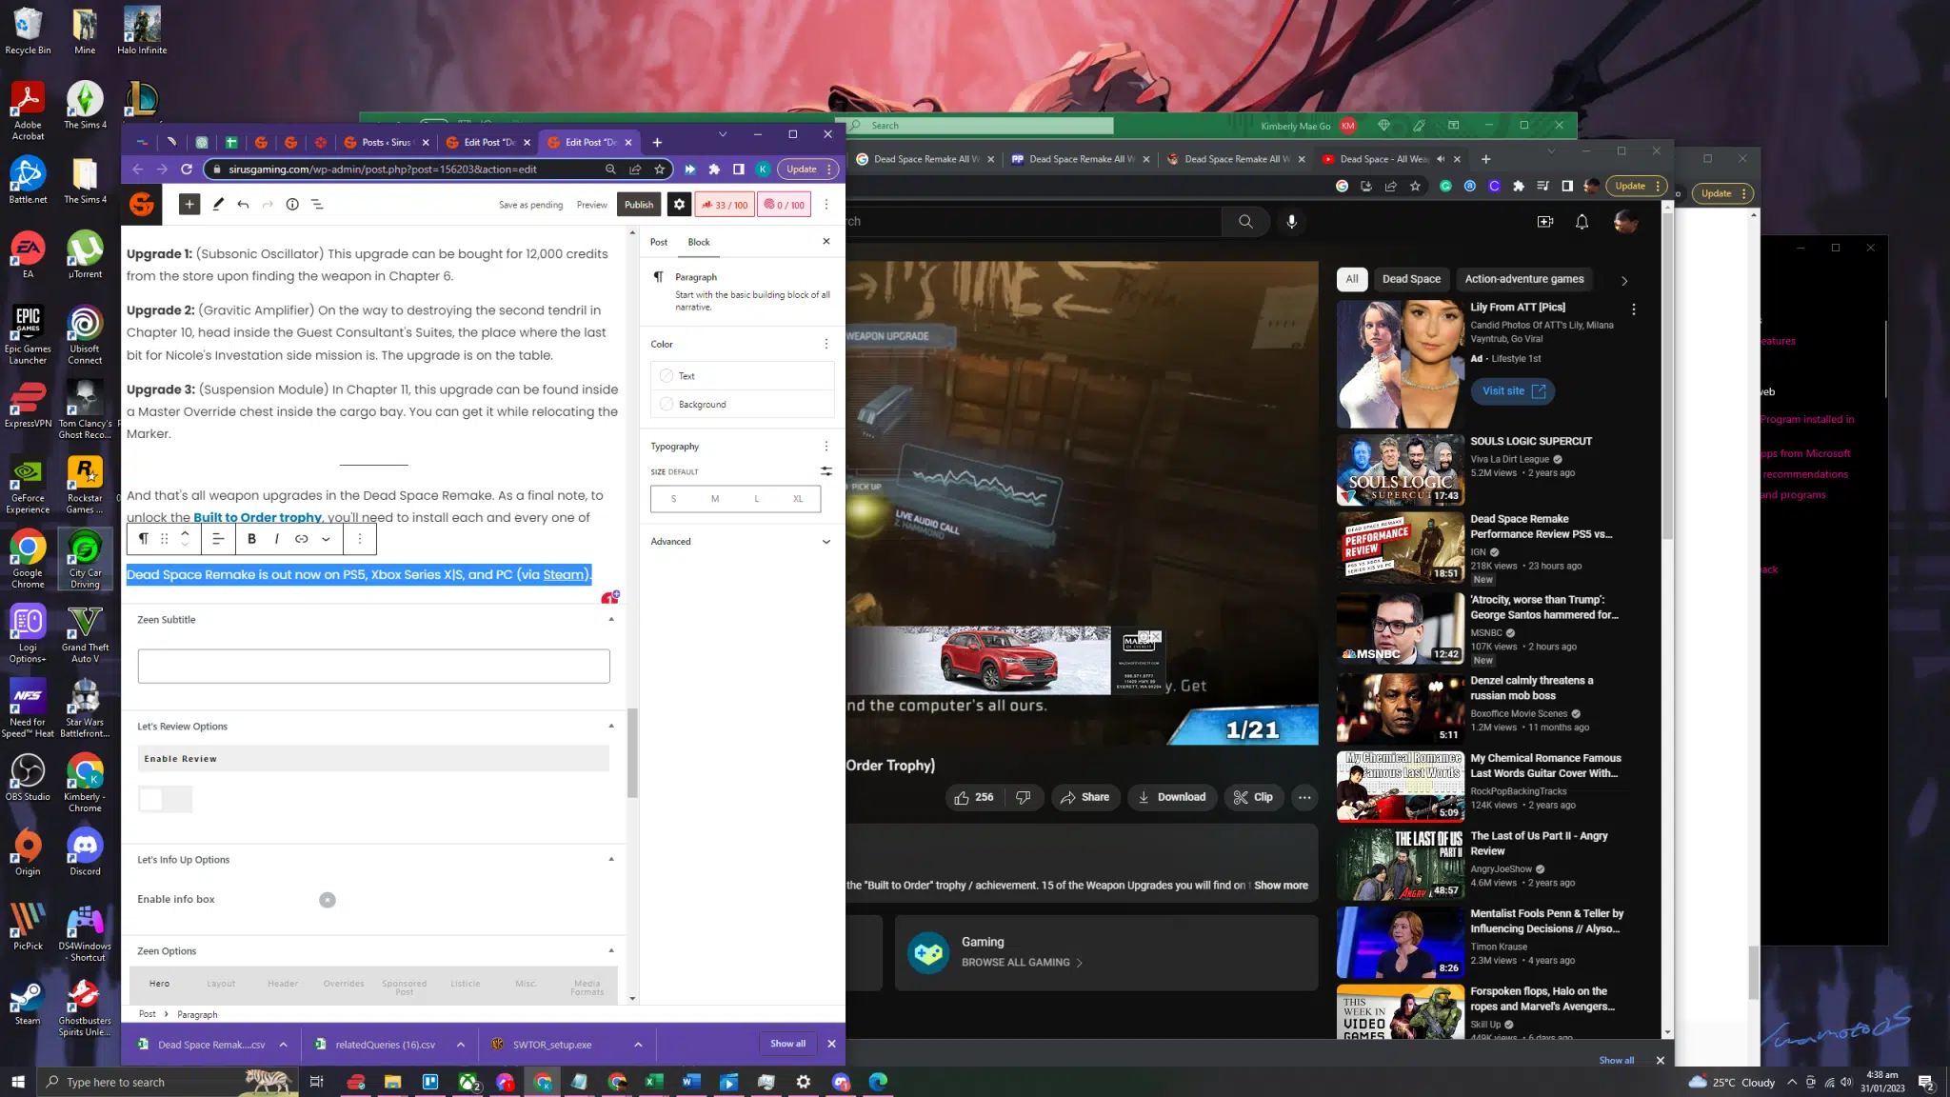Select Dead Space filter chip on YouTube
This screenshot has height=1097, width=1950.
(1411, 279)
